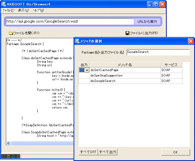Save output with ファイルに出力(F5) disk icon
Viewport: 195px width, 161px height.
(127, 33)
